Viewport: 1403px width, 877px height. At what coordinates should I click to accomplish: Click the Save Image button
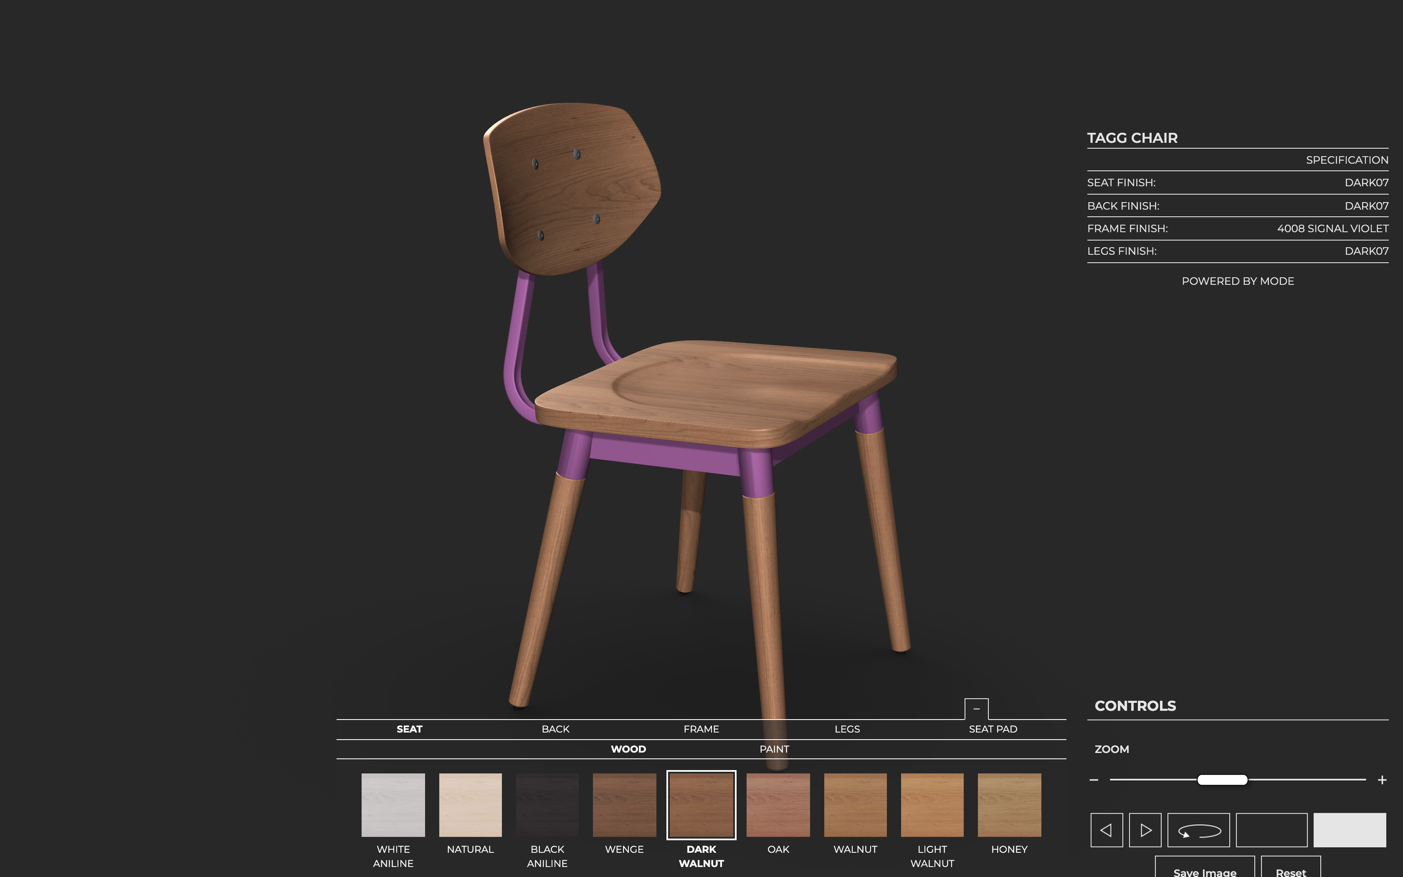(1205, 869)
